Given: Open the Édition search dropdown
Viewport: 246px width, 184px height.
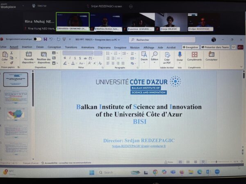Looking at the screenshot, I should pyautogui.click(x=155, y=57).
